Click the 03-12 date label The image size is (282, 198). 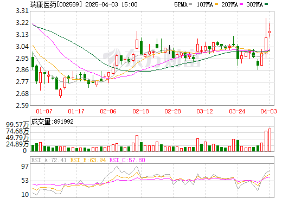(205, 111)
